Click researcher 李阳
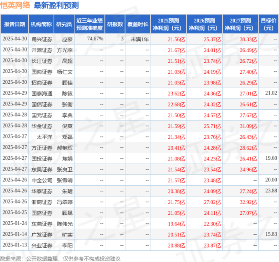Image resolution: width=279 pixels, height=262 pixels. tap(67, 246)
